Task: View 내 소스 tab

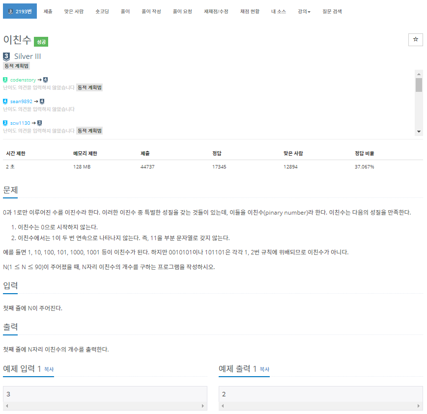Action: tap(278, 11)
